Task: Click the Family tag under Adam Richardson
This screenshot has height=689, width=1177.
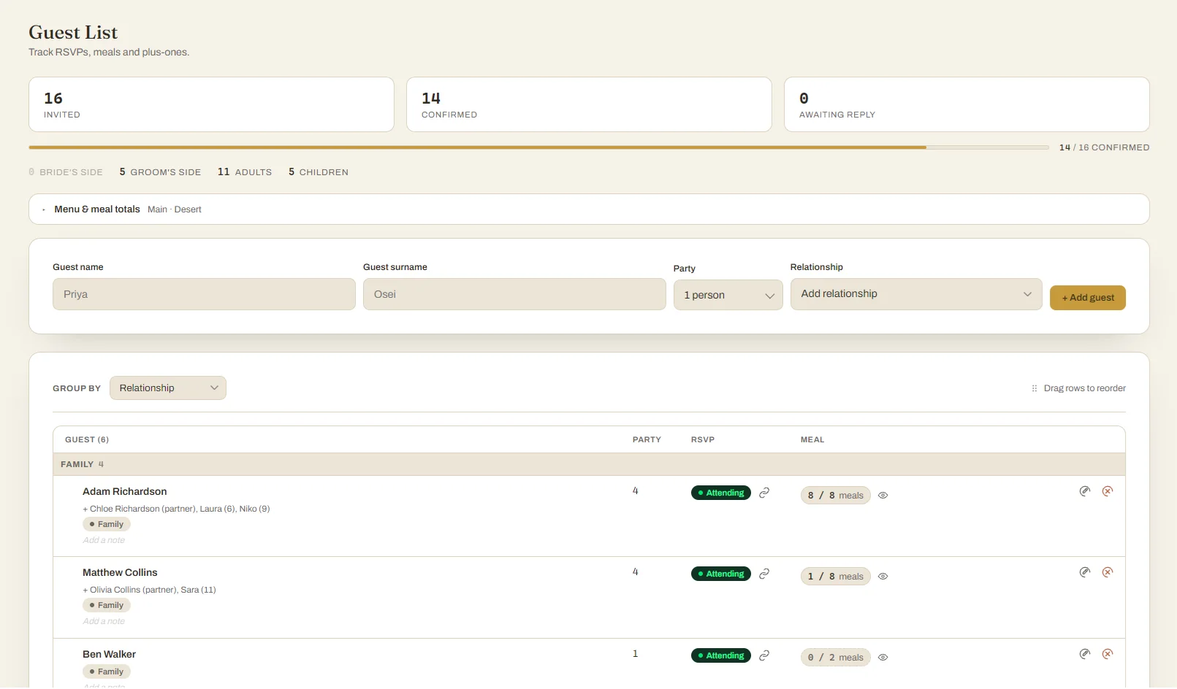Action: [107, 524]
